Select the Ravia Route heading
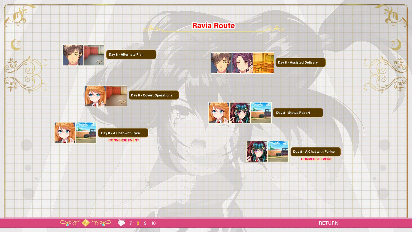Image resolution: width=412 pixels, height=232 pixels. click(213, 26)
